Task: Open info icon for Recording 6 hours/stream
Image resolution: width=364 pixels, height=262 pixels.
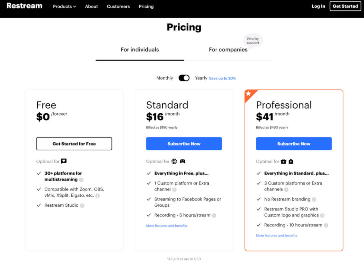Action: tap(214, 215)
